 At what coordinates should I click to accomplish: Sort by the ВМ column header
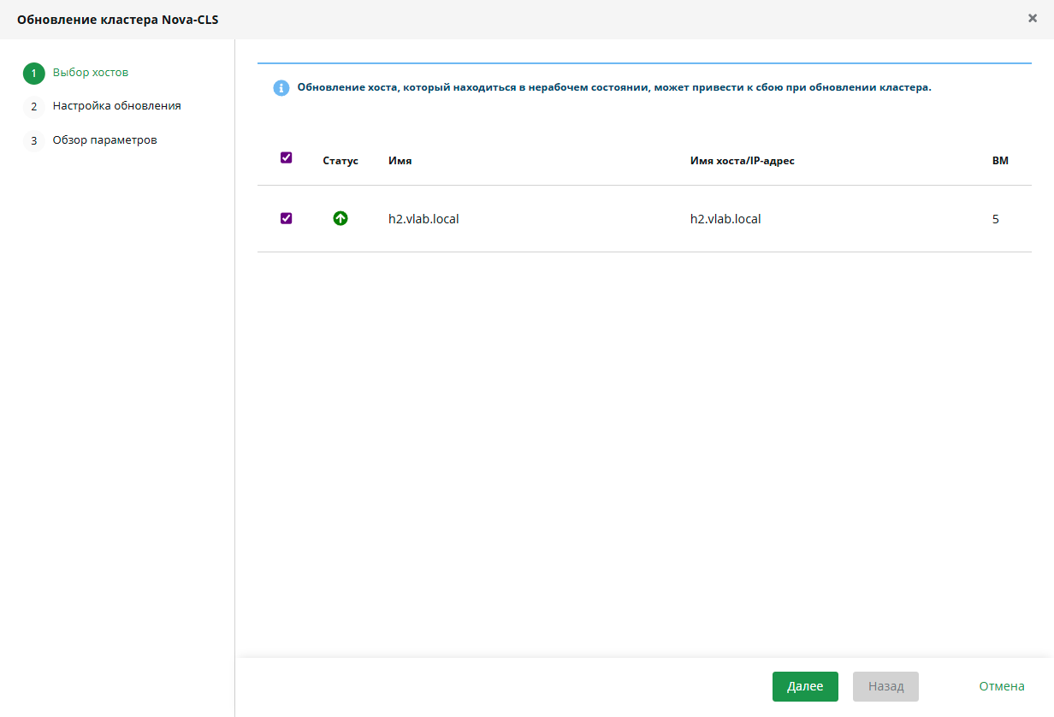1000,161
